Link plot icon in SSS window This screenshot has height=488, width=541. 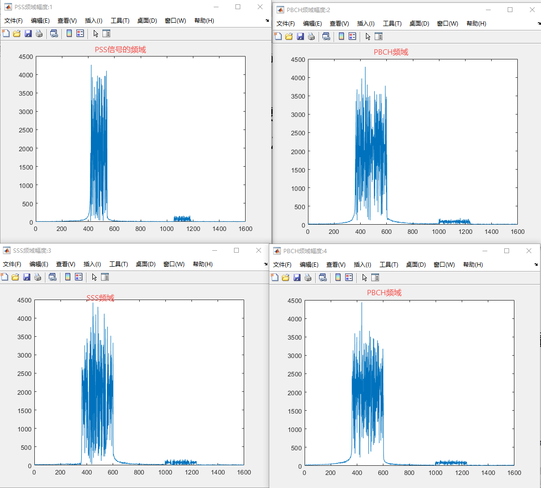click(52, 277)
